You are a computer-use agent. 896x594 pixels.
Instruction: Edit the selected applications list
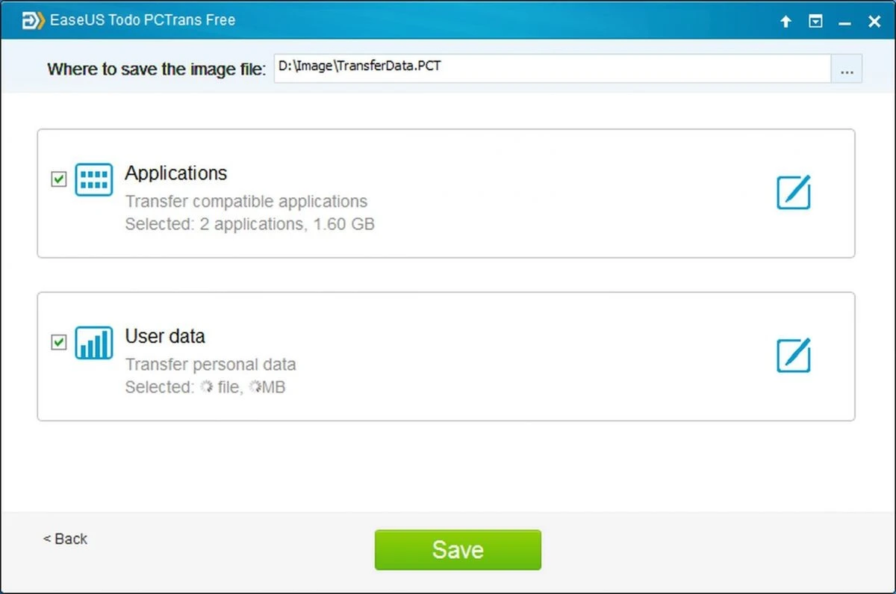coord(793,192)
